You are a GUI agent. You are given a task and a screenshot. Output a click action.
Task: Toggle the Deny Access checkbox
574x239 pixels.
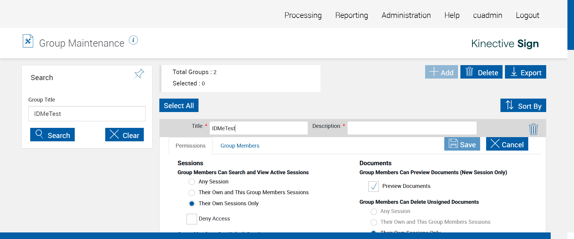click(192, 219)
